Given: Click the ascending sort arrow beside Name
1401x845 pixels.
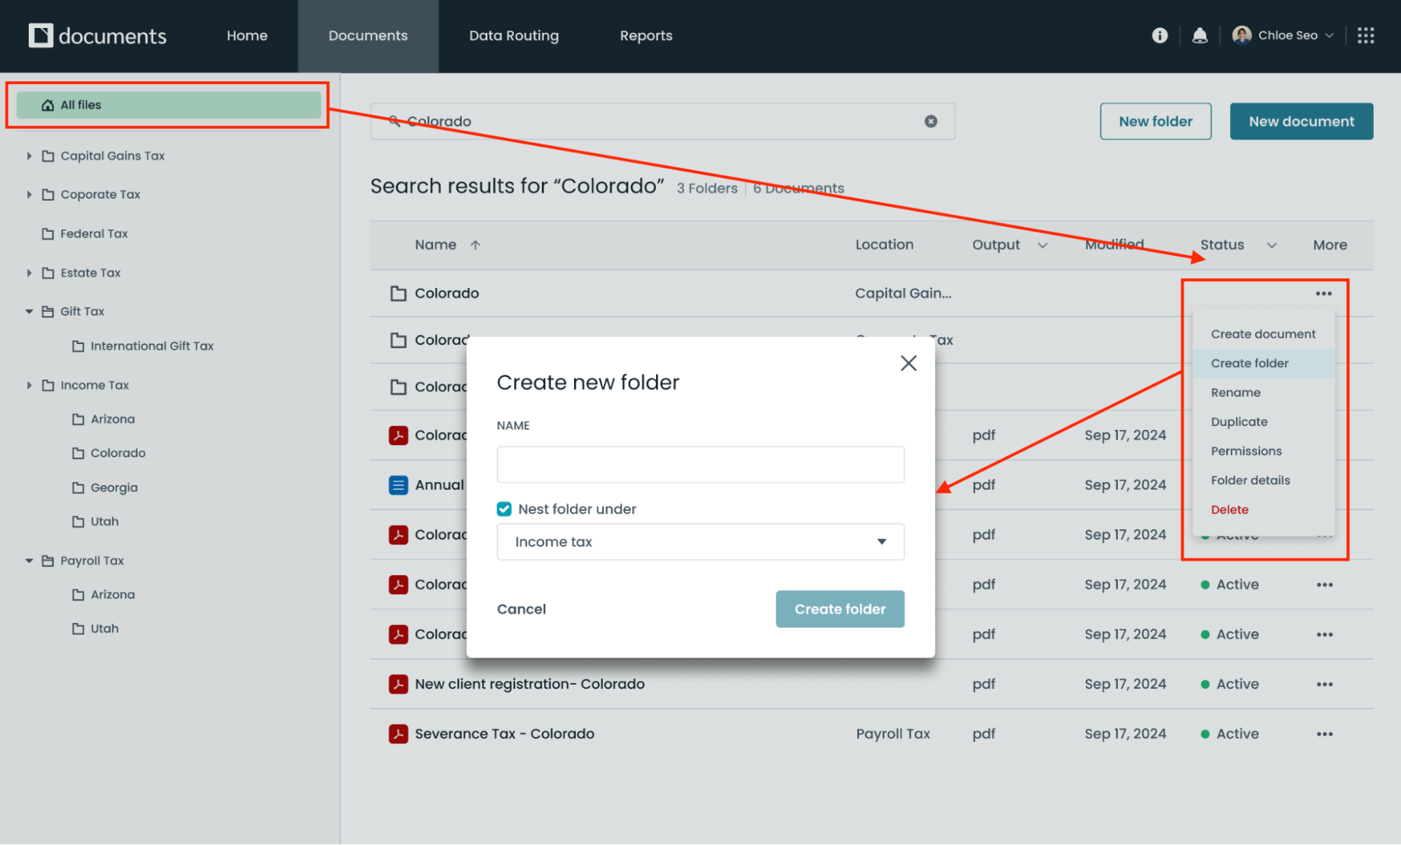Looking at the screenshot, I should (475, 245).
